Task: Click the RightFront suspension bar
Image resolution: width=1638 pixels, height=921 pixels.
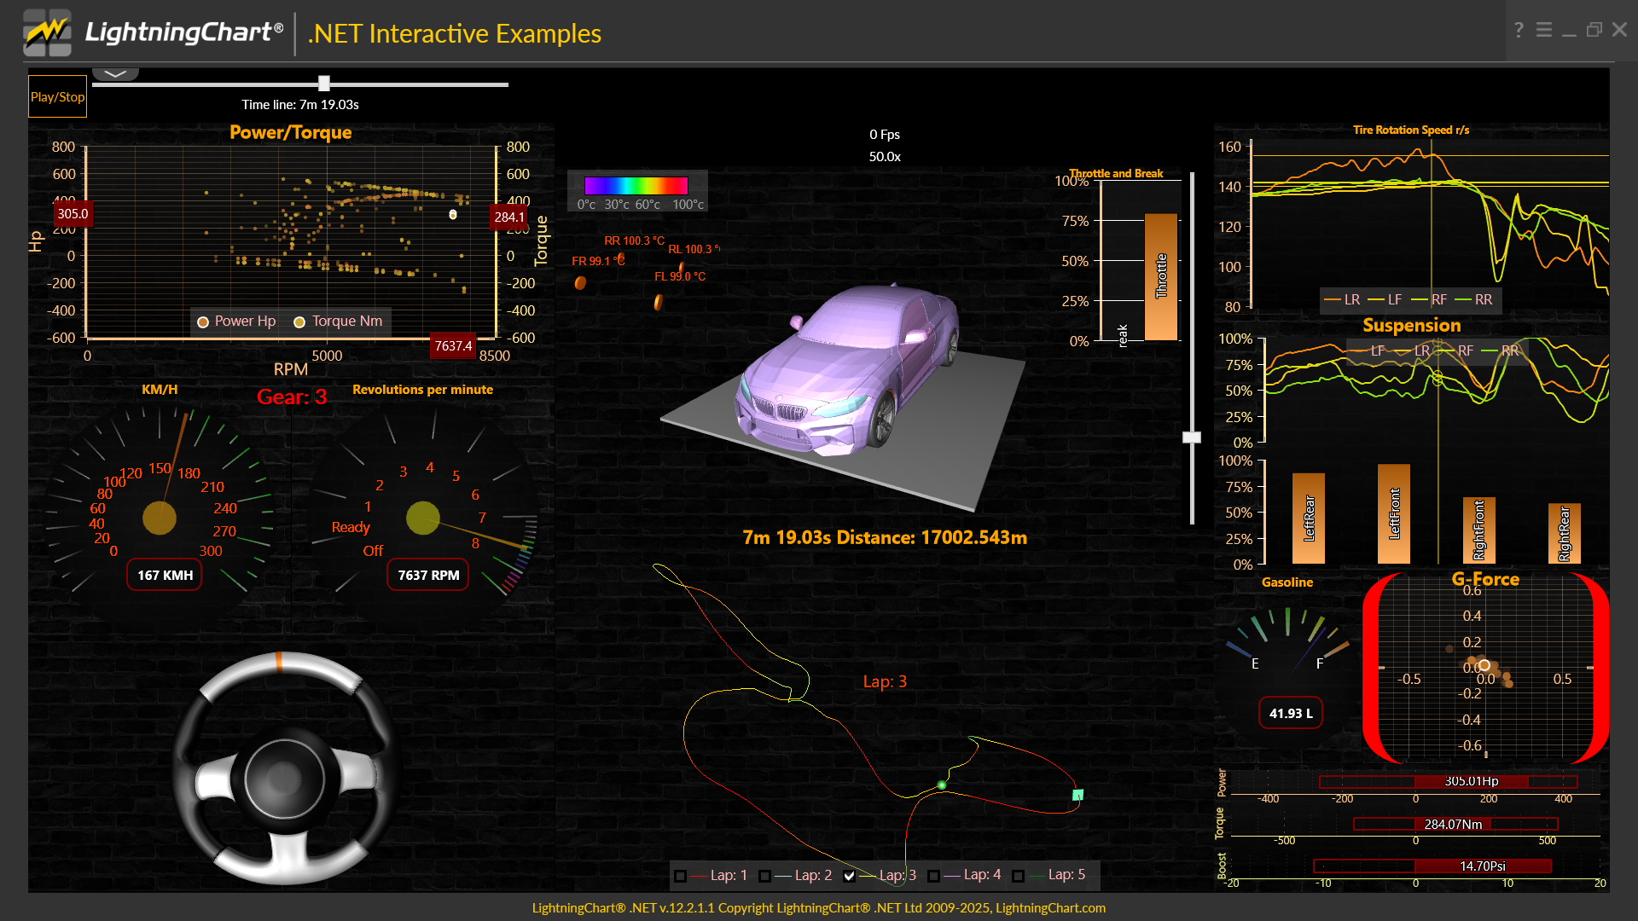Action: pos(1479,530)
